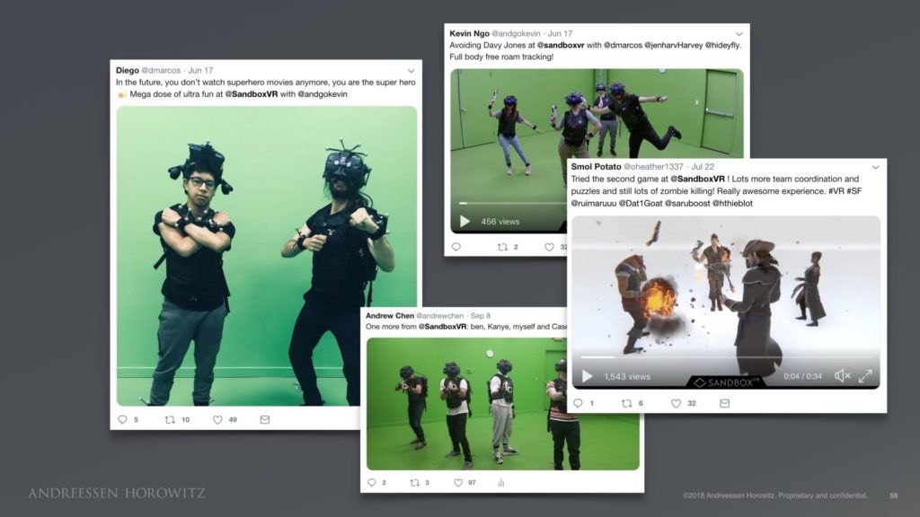
Task: Open the @dmarcos handle in Diego's tweet header
Action: click(161, 70)
